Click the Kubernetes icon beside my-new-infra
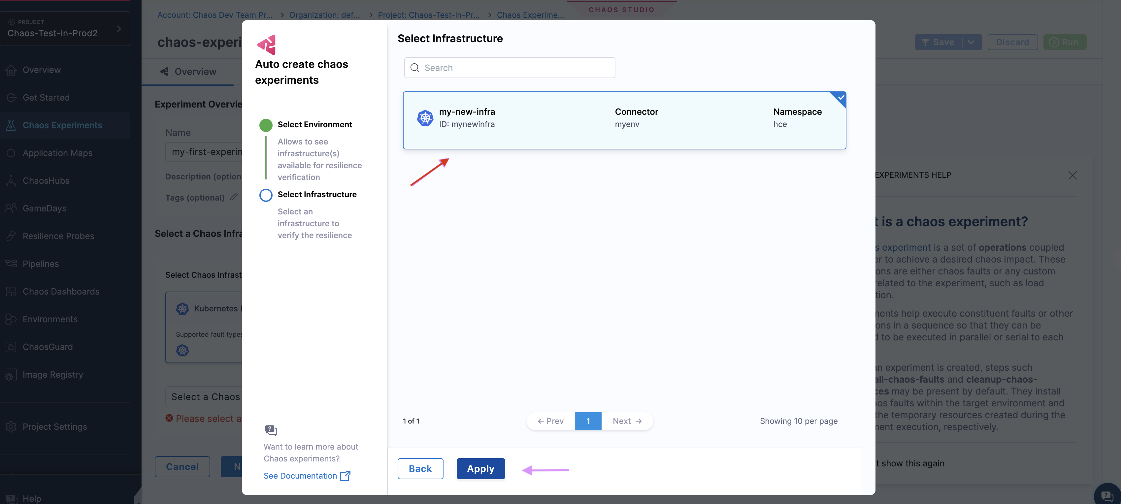The image size is (1121, 504). pyautogui.click(x=425, y=118)
